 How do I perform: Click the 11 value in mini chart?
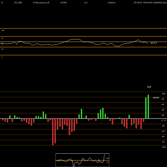coord(108,162)
